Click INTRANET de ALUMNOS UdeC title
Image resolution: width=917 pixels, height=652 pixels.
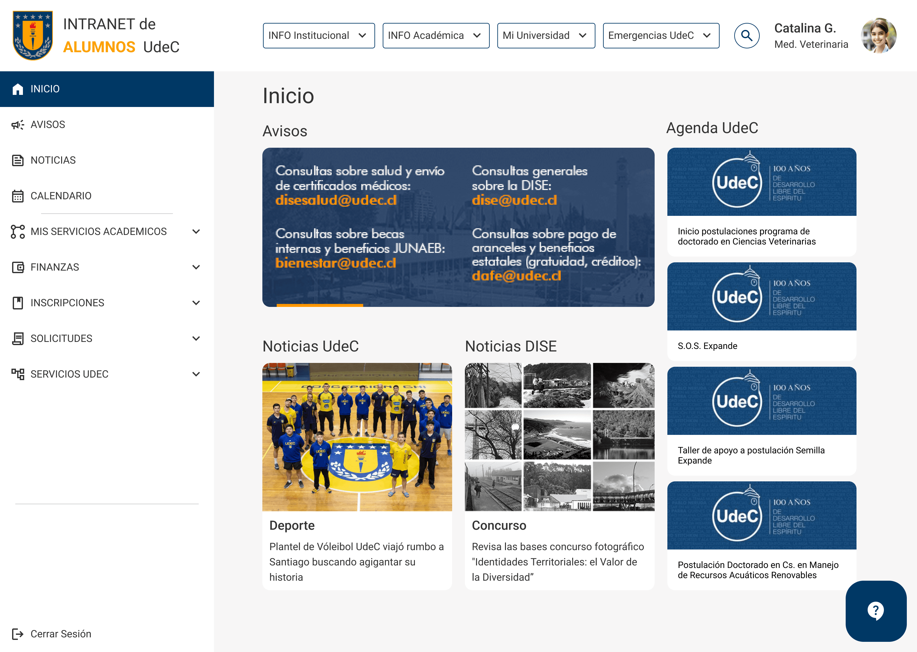pos(121,36)
